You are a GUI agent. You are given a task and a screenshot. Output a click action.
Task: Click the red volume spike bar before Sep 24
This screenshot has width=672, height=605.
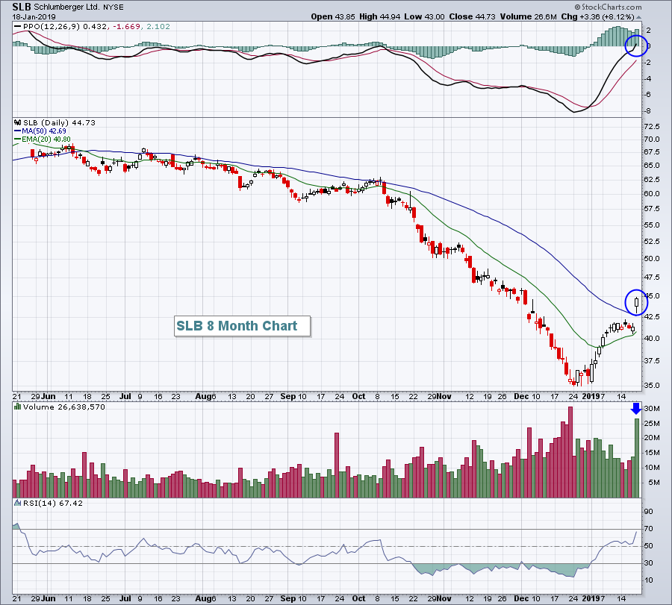(337, 465)
